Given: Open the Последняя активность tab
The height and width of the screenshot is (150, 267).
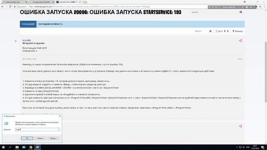Looking at the screenshot, I should tap(50, 24).
